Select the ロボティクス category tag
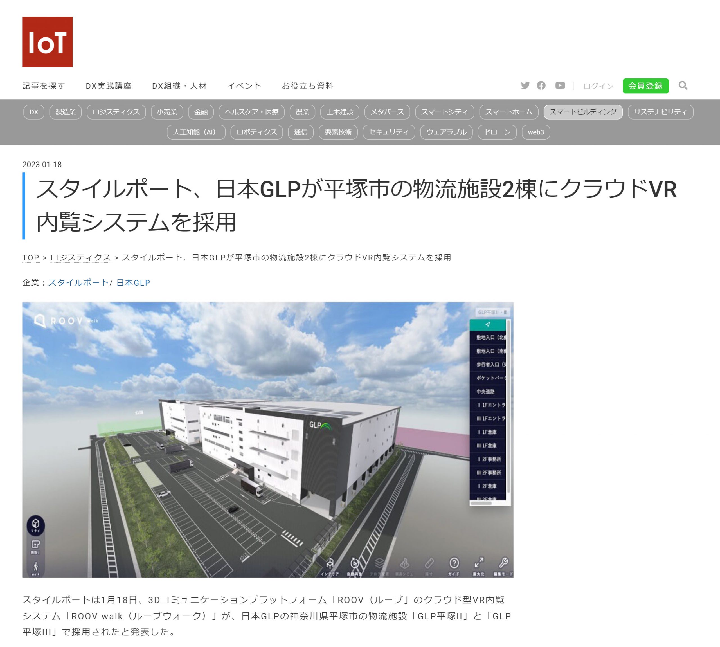The image size is (720, 647). coord(256,132)
